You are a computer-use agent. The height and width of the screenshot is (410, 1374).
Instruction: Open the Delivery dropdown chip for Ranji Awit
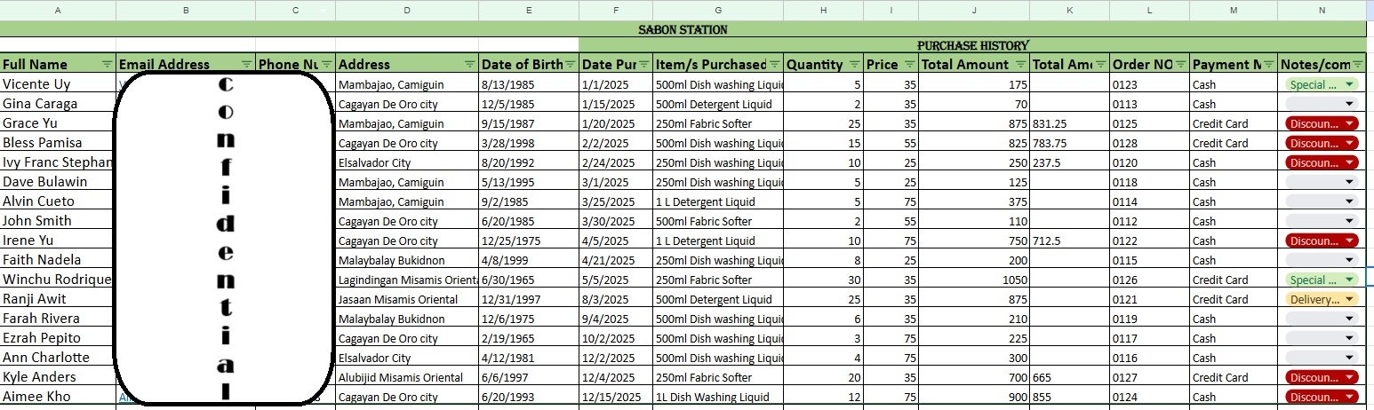pos(1350,299)
